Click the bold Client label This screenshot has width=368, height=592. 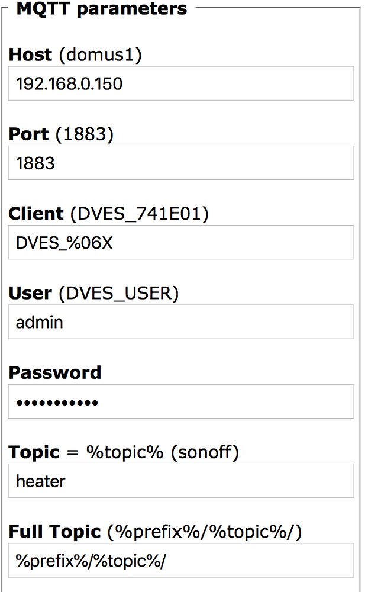36,214
